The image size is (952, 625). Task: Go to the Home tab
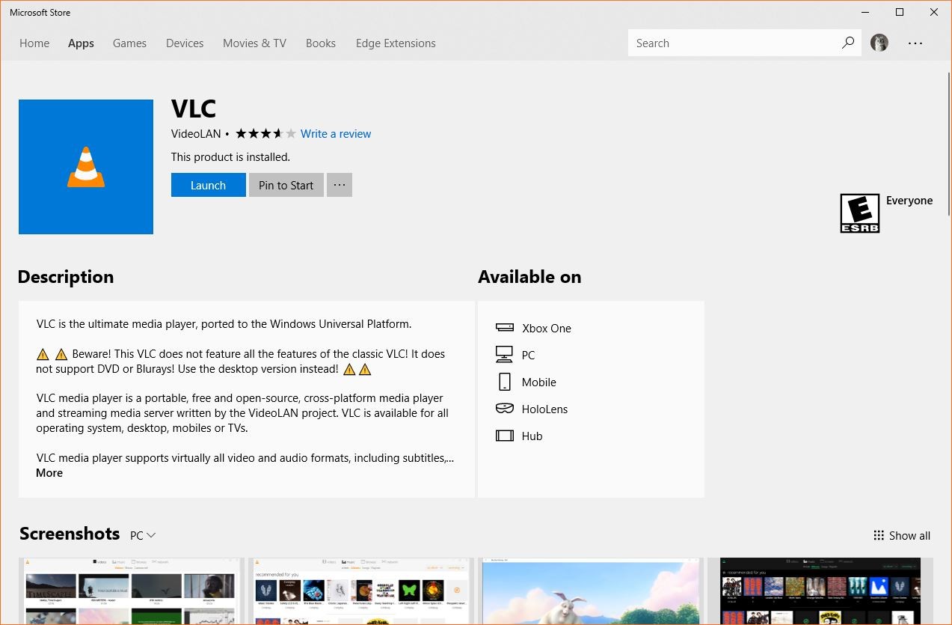(34, 43)
